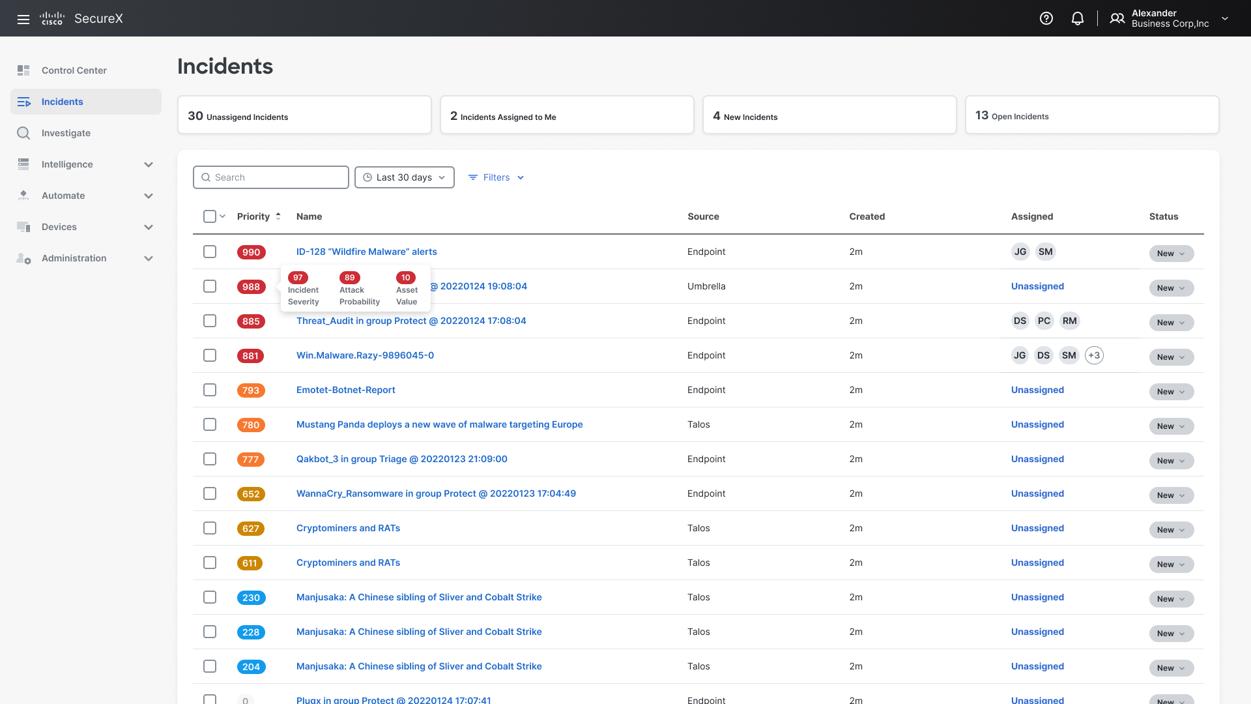Screen dimensions: 1251x704
Task: Click the 793 priority badge
Action: pos(251,390)
